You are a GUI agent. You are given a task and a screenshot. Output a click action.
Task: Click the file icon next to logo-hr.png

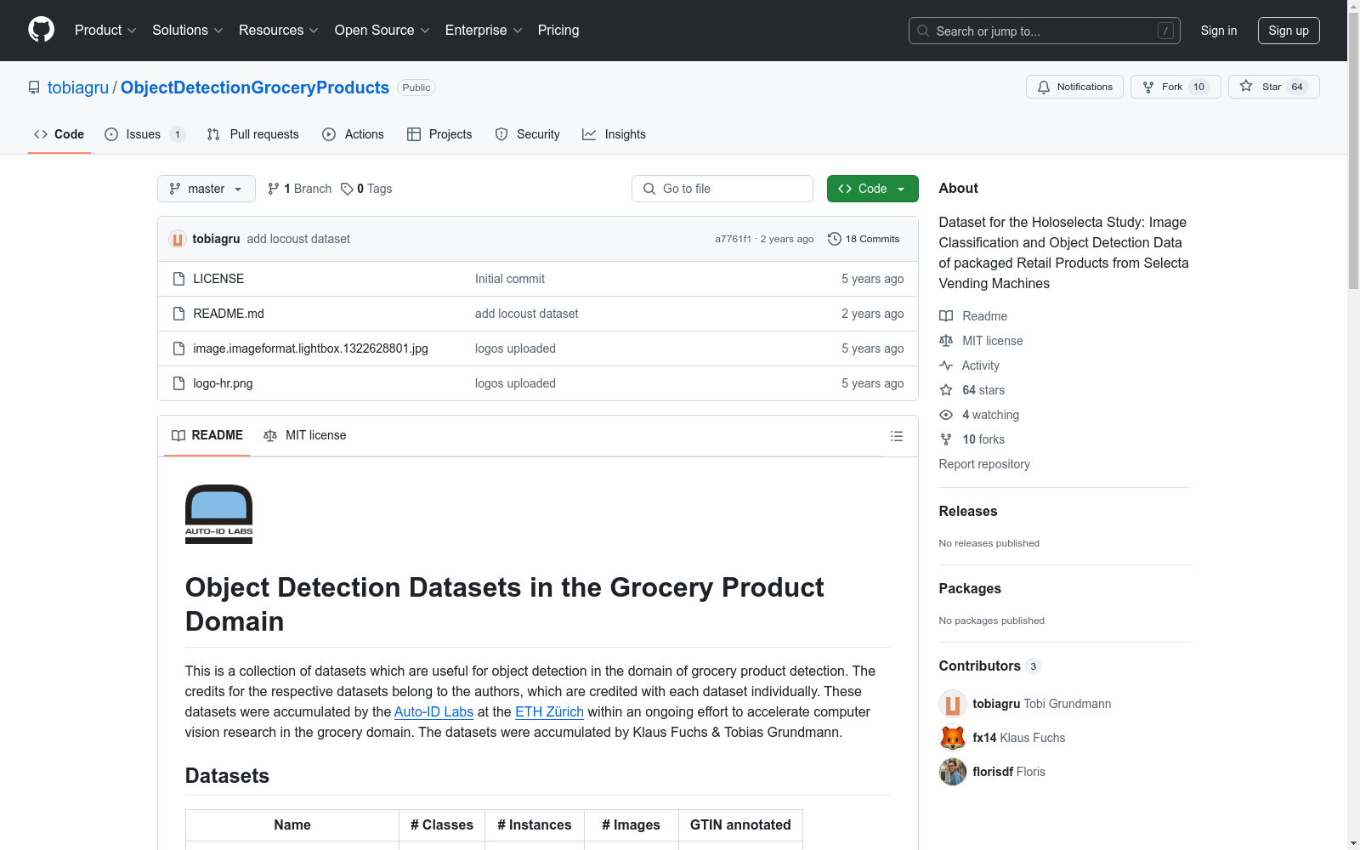click(x=178, y=383)
